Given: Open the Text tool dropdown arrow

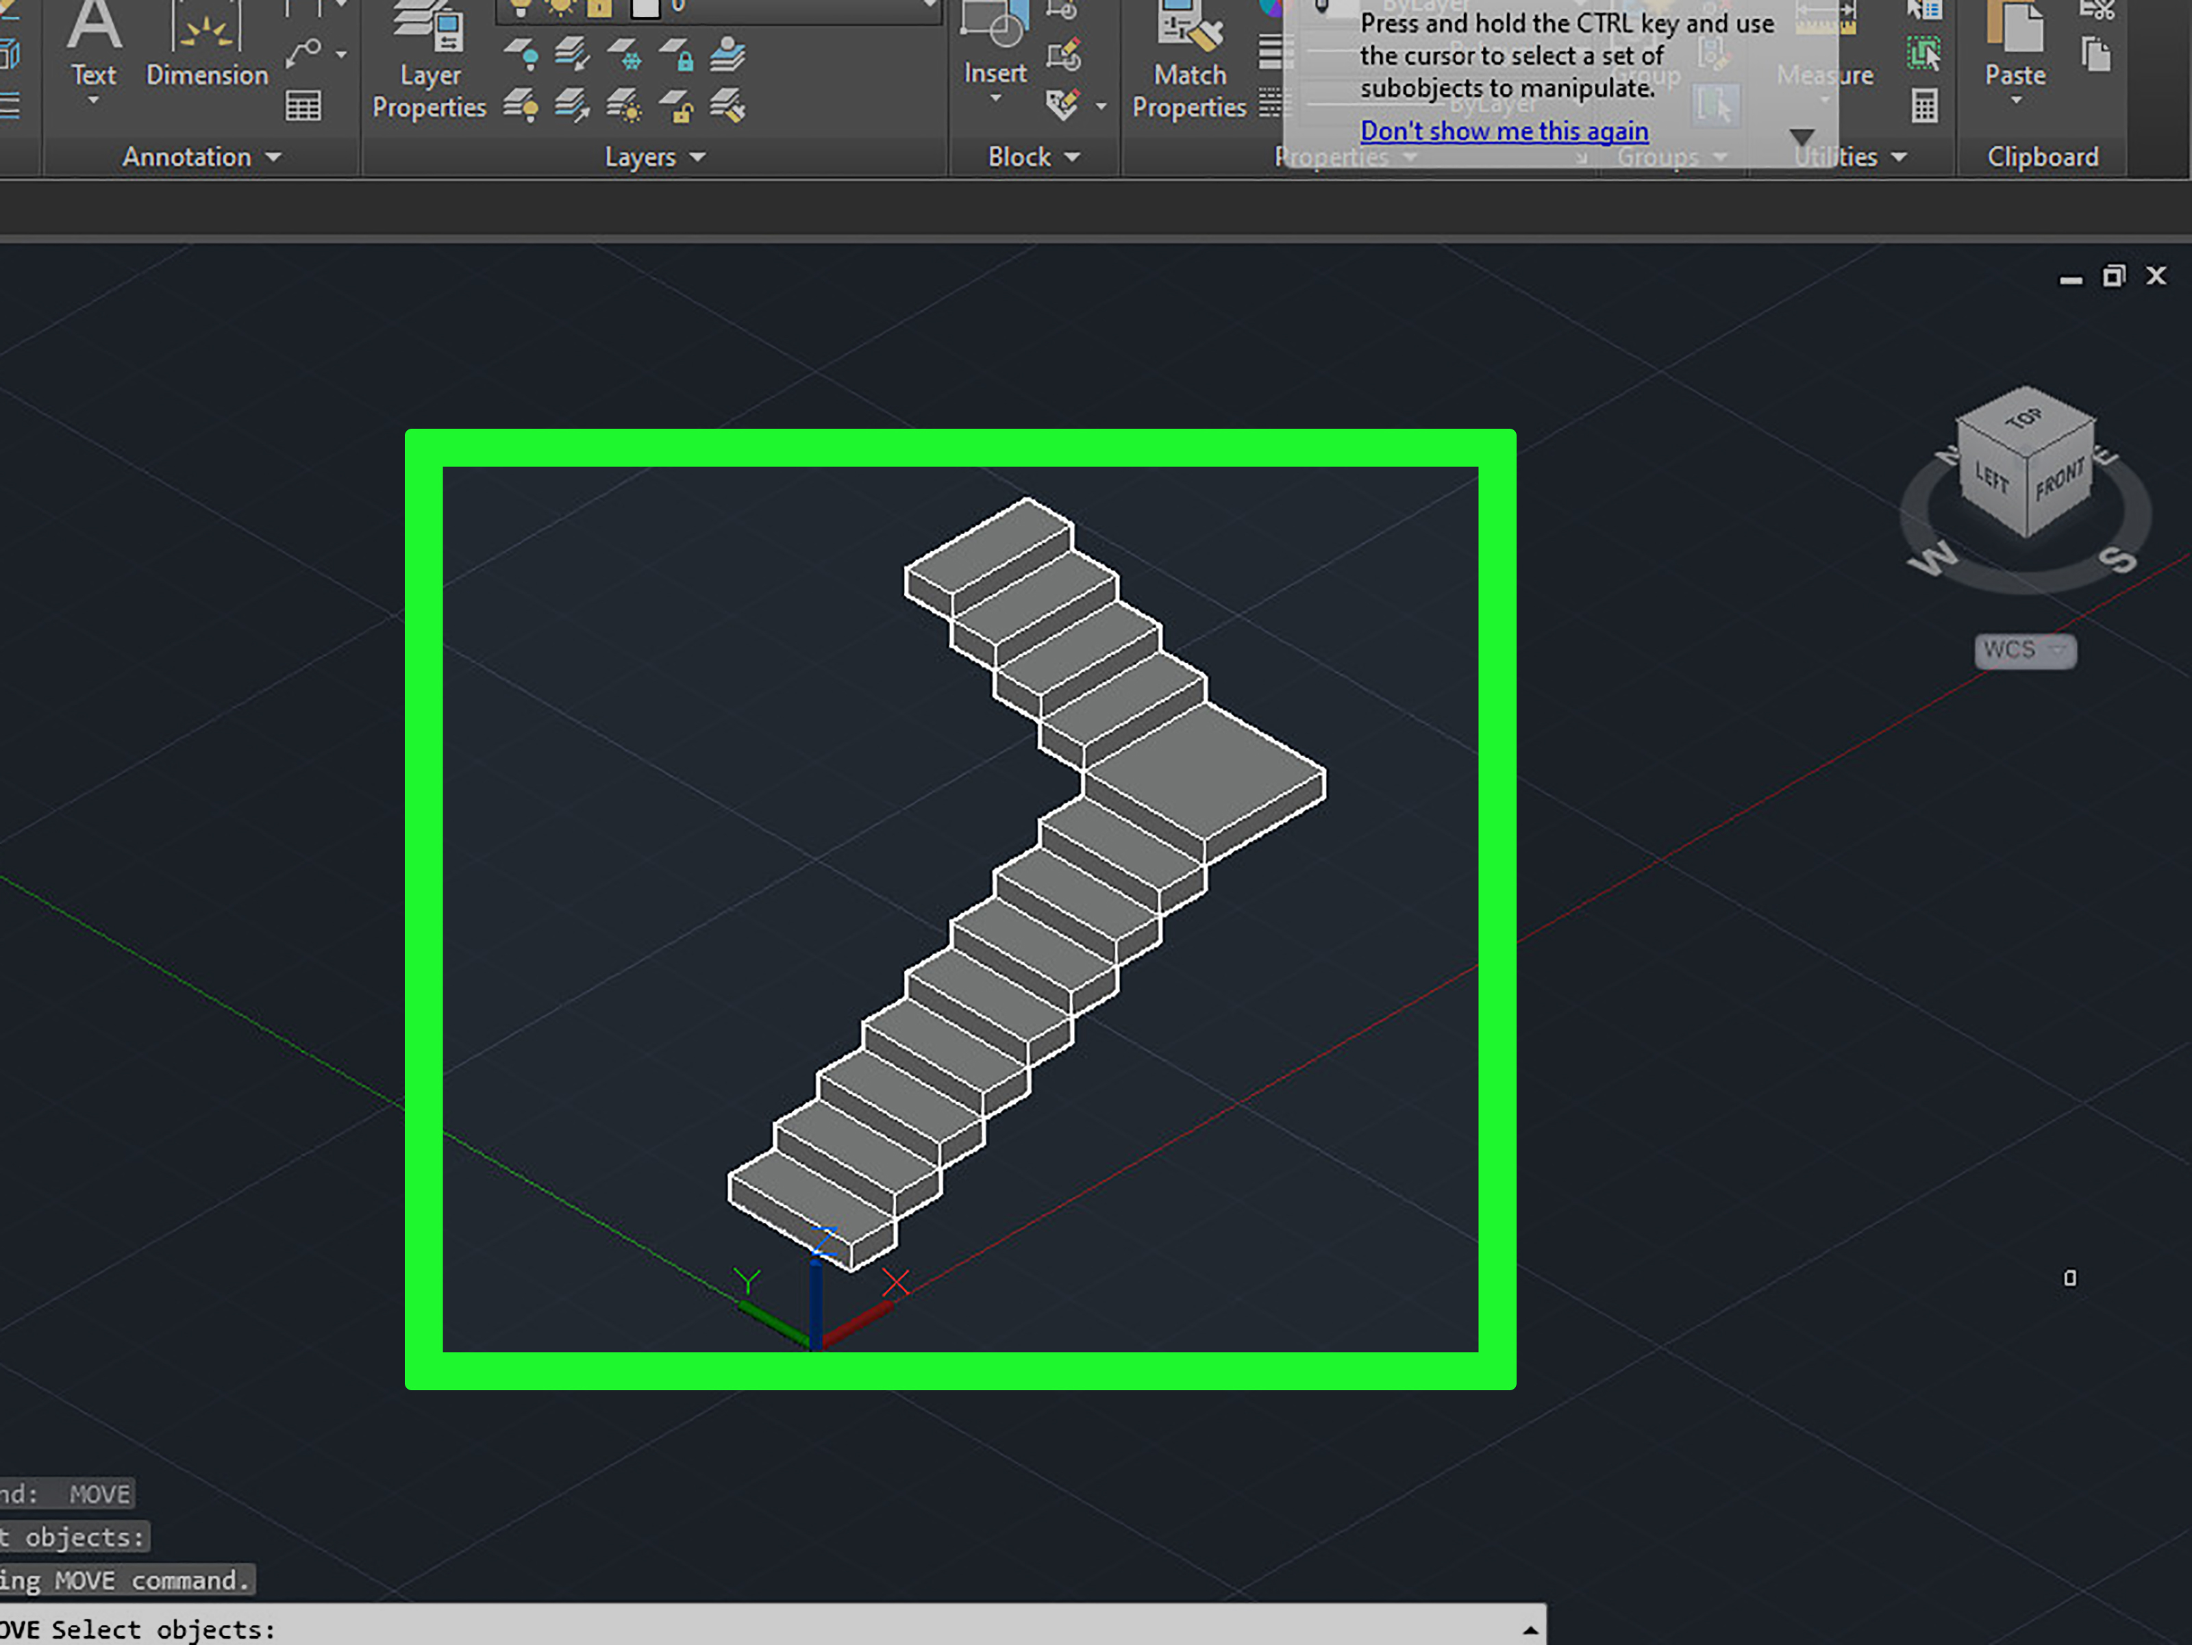Looking at the screenshot, I should coord(93,100).
